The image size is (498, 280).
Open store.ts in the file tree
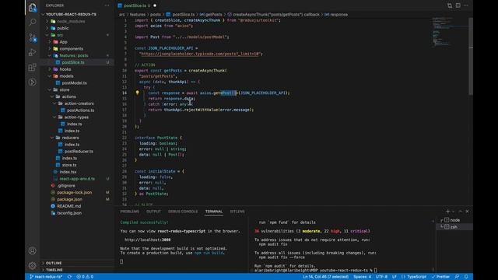(x=69, y=165)
